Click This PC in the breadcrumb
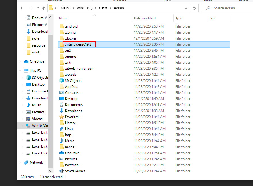 point(64,8)
